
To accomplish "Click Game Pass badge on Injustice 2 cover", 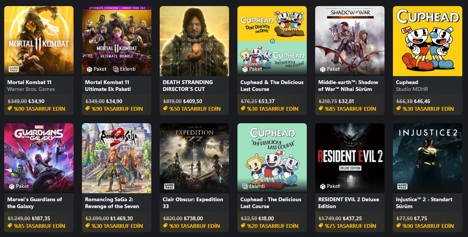I will 402,186.
